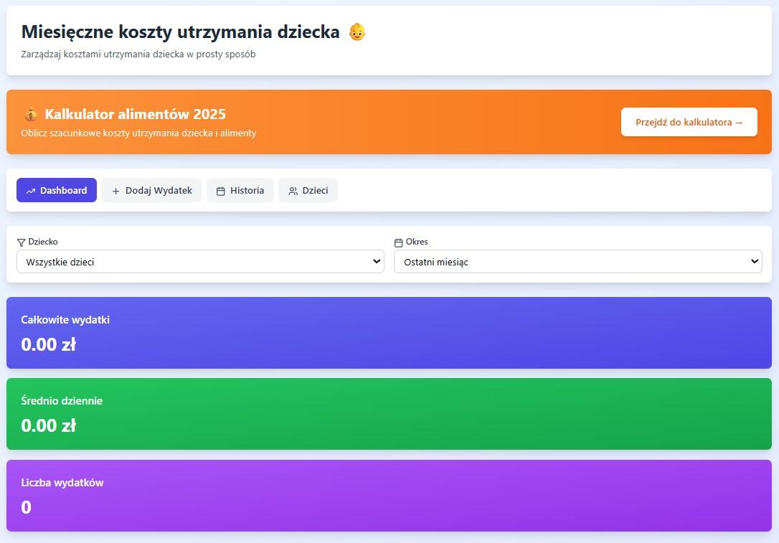Click the blue Całkowite wydatki card
The image size is (779, 543).
389,333
